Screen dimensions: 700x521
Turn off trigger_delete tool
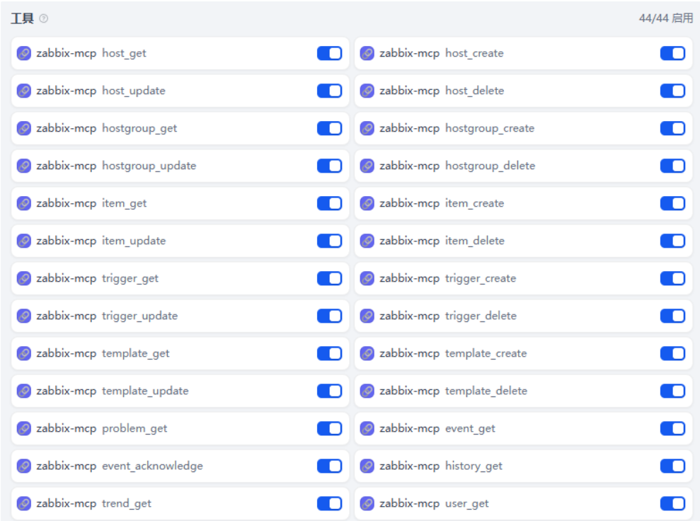coord(673,316)
